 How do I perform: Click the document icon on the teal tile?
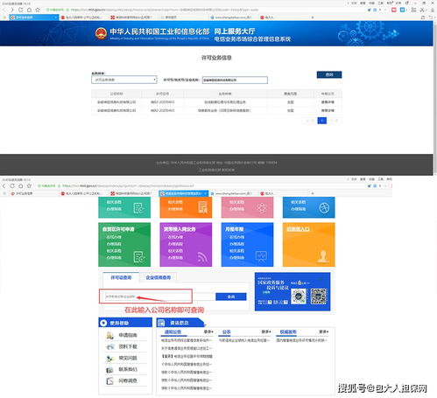click(x=139, y=208)
